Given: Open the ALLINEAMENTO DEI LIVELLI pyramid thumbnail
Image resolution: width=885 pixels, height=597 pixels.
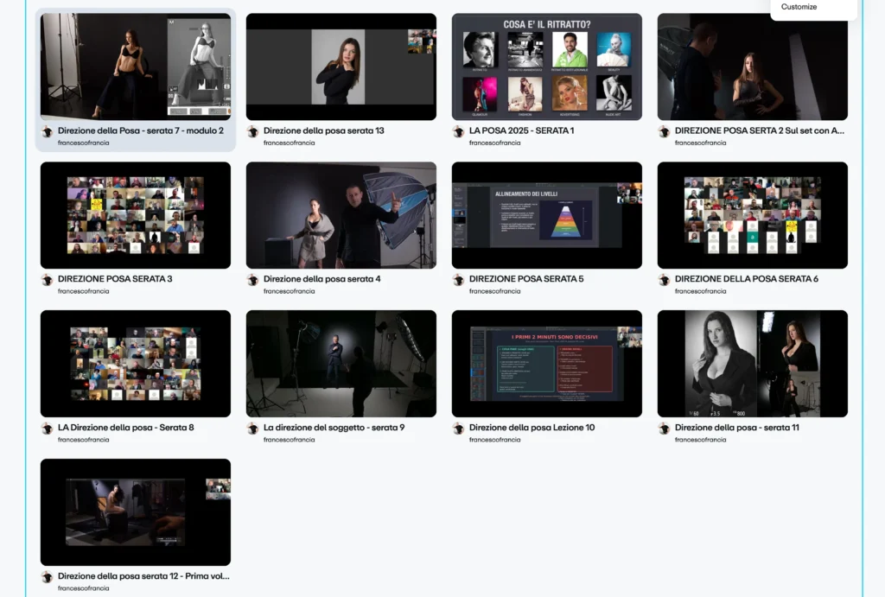Looking at the screenshot, I should [546, 215].
